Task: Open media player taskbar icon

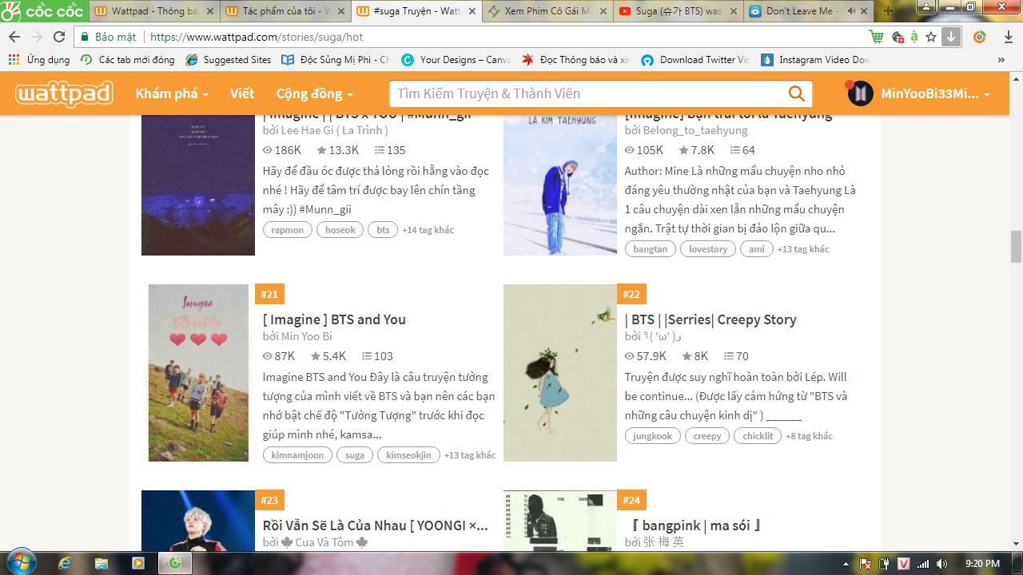Action: 137,563
